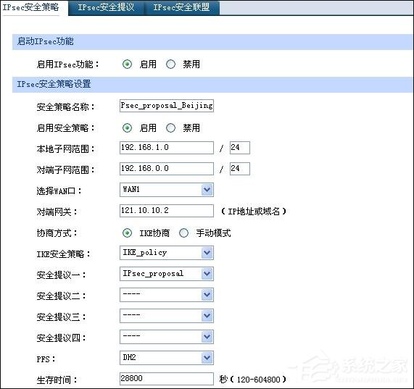The height and width of the screenshot is (389, 414).
Task: Open the 安全提议四 dropdown
Action: click(167, 337)
